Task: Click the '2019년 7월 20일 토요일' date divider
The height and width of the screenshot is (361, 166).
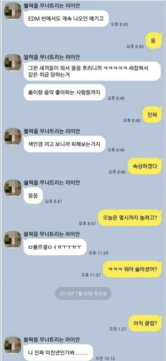Action: (83, 294)
